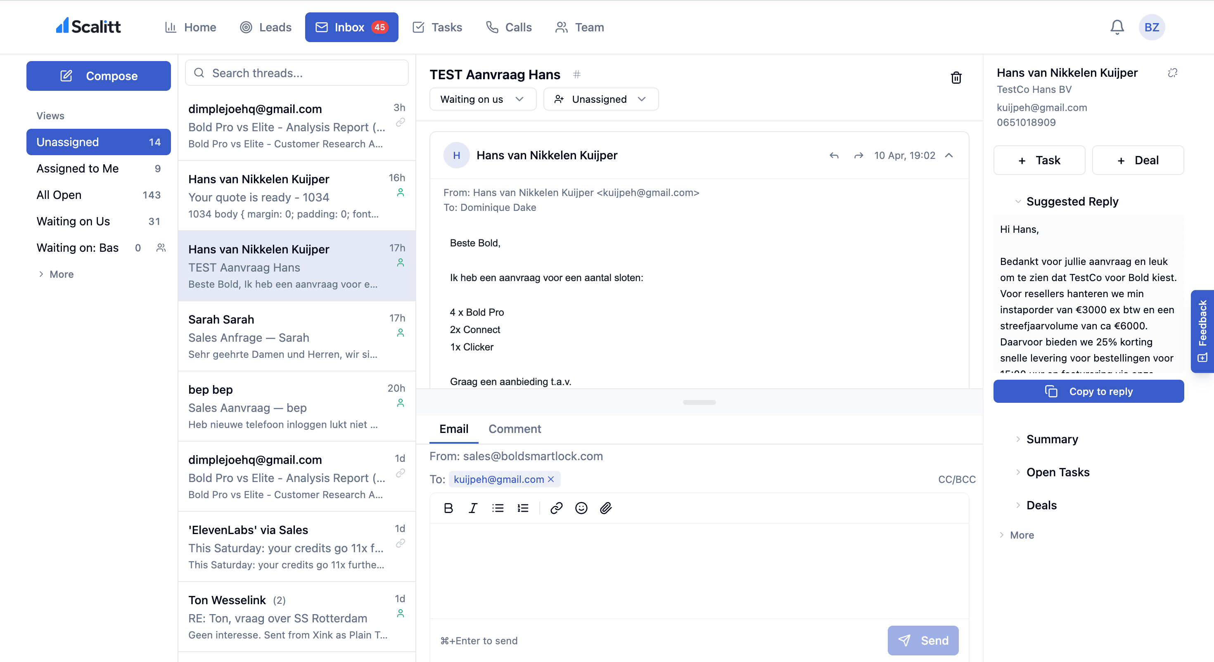The width and height of the screenshot is (1214, 662).
Task: Click the forward arrow icon on message
Action: [x=858, y=156]
